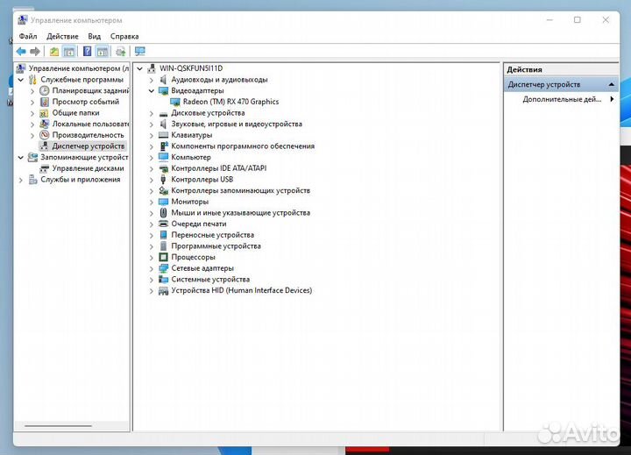Open the Справка menu

[124, 36]
